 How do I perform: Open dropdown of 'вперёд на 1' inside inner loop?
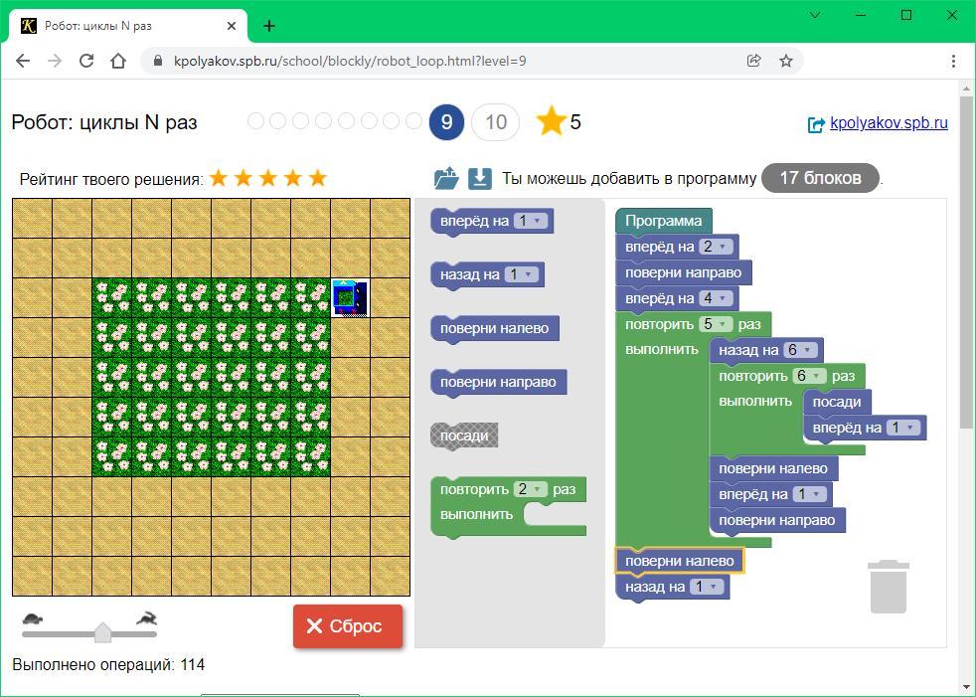(x=903, y=428)
